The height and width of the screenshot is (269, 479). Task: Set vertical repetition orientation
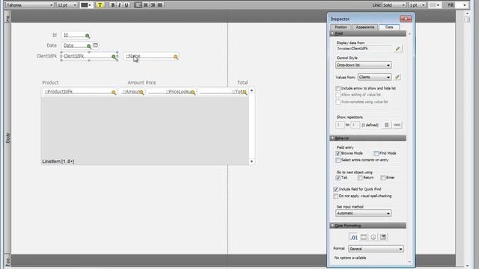coord(387,125)
